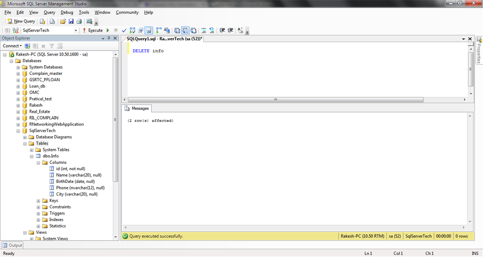Toggle auto-hide pin on Object Explorer
Image resolution: width=483 pixels, height=257 pixels.
click(x=109, y=38)
